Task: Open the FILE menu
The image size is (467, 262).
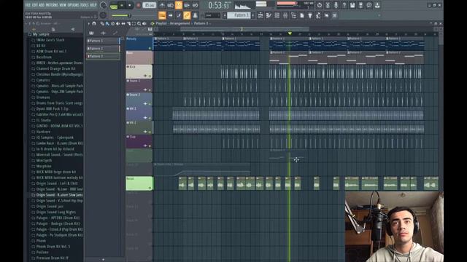Action: [x=28, y=5]
